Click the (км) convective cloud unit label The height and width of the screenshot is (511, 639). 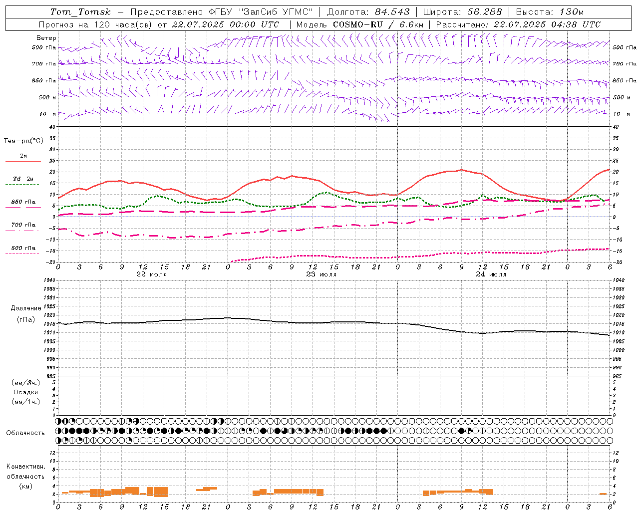point(25,486)
